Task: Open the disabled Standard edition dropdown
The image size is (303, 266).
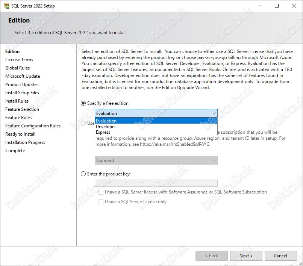Action: [x=156, y=160]
